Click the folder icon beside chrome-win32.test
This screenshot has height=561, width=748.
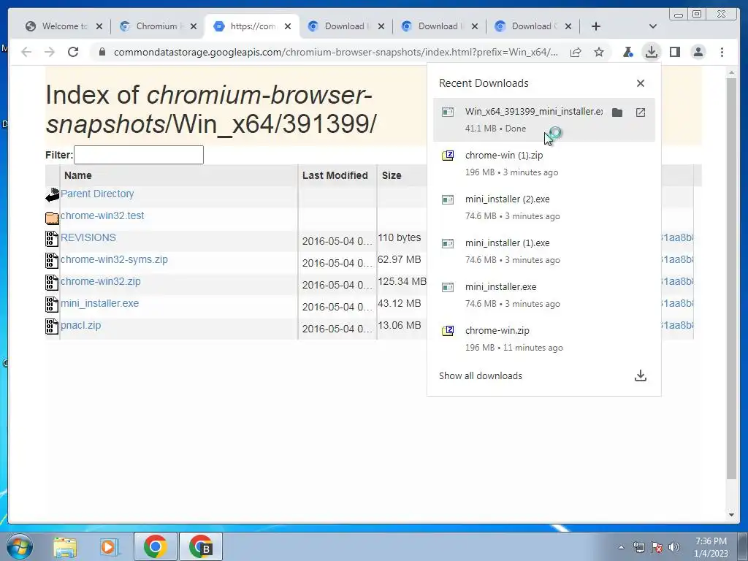[x=52, y=218]
